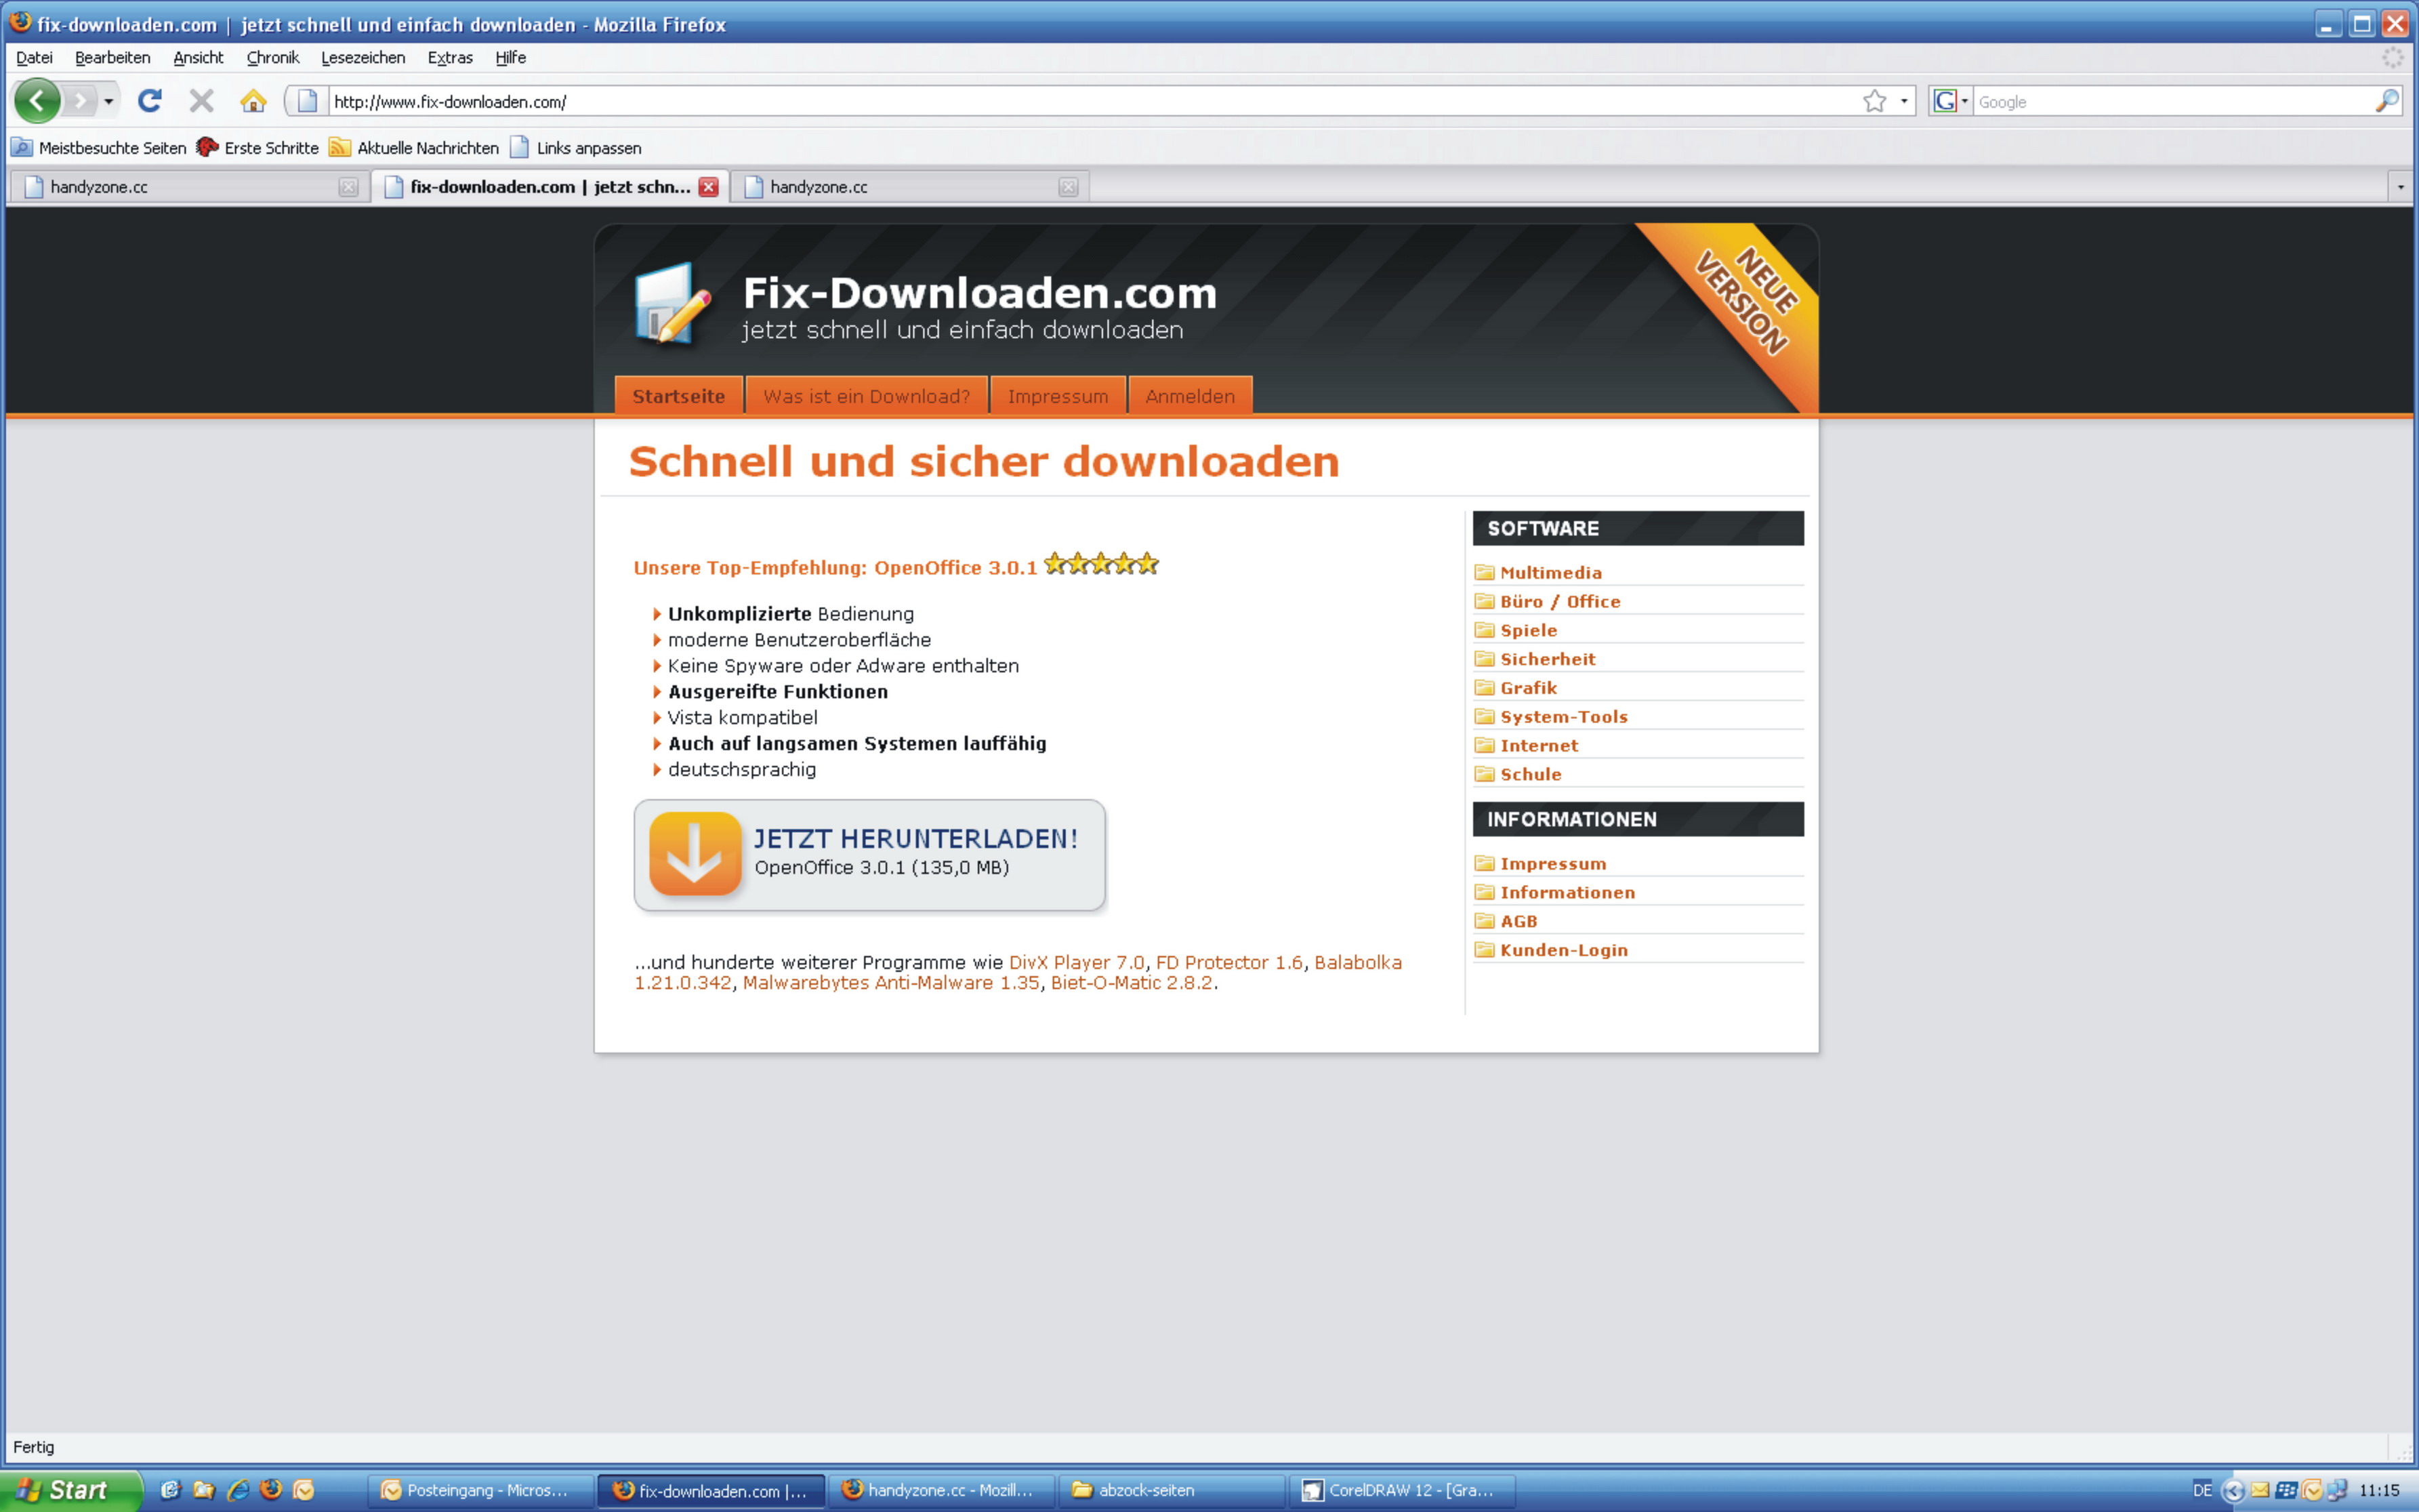Open the Büro / Office category
2419x1512 pixels.
1559,601
